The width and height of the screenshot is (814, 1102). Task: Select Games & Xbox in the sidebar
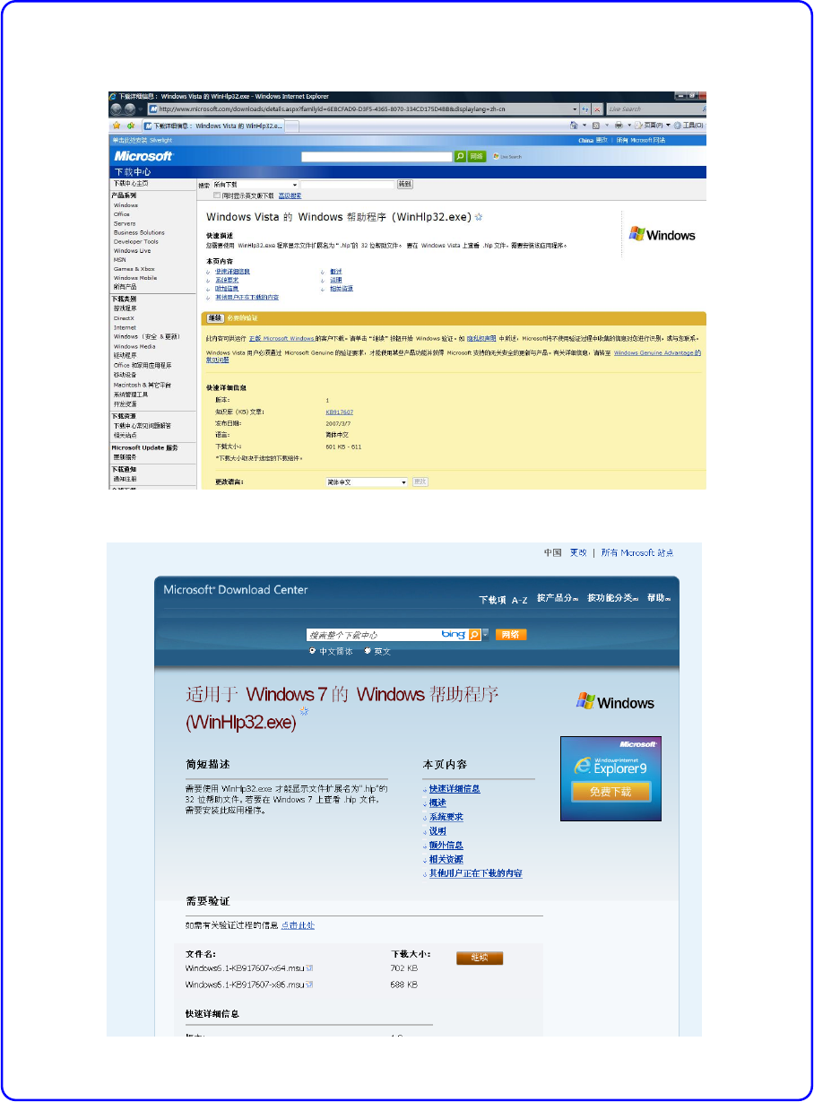(134, 269)
